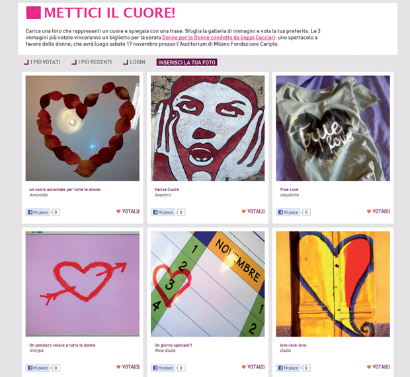The width and height of the screenshot is (410, 377).
Task: Like Faccia Cuore with Facebook Mi piace
Action: (x=163, y=212)
